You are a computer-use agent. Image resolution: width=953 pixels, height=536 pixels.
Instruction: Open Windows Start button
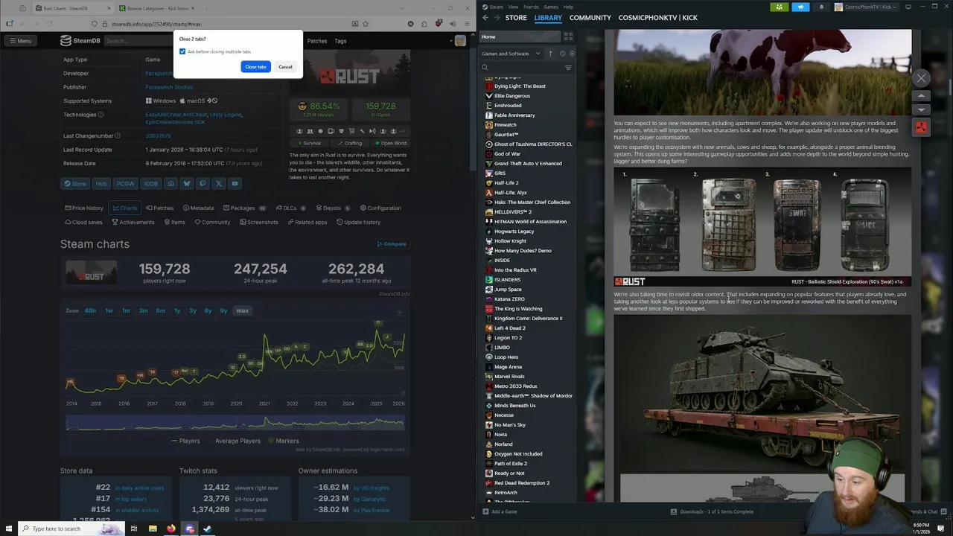click(x=7, y=529)
